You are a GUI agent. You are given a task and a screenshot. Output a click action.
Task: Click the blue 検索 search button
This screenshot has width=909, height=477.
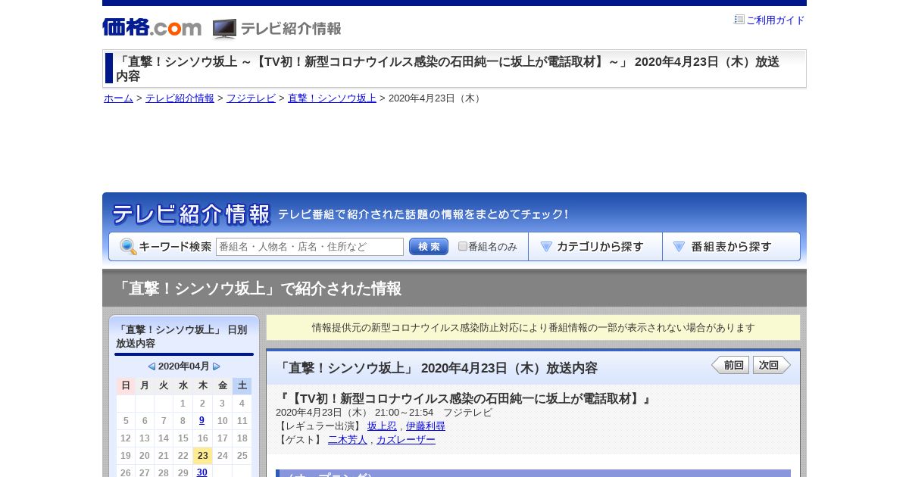pyautogui.click(x=429, y=247)
